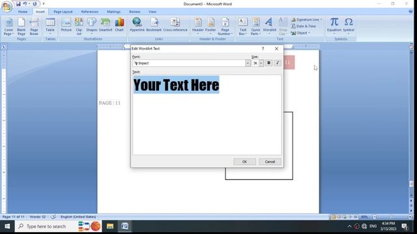Undo last action in quick access toolbar
This screenshot has width=417, height=234.
pos(25,4)
